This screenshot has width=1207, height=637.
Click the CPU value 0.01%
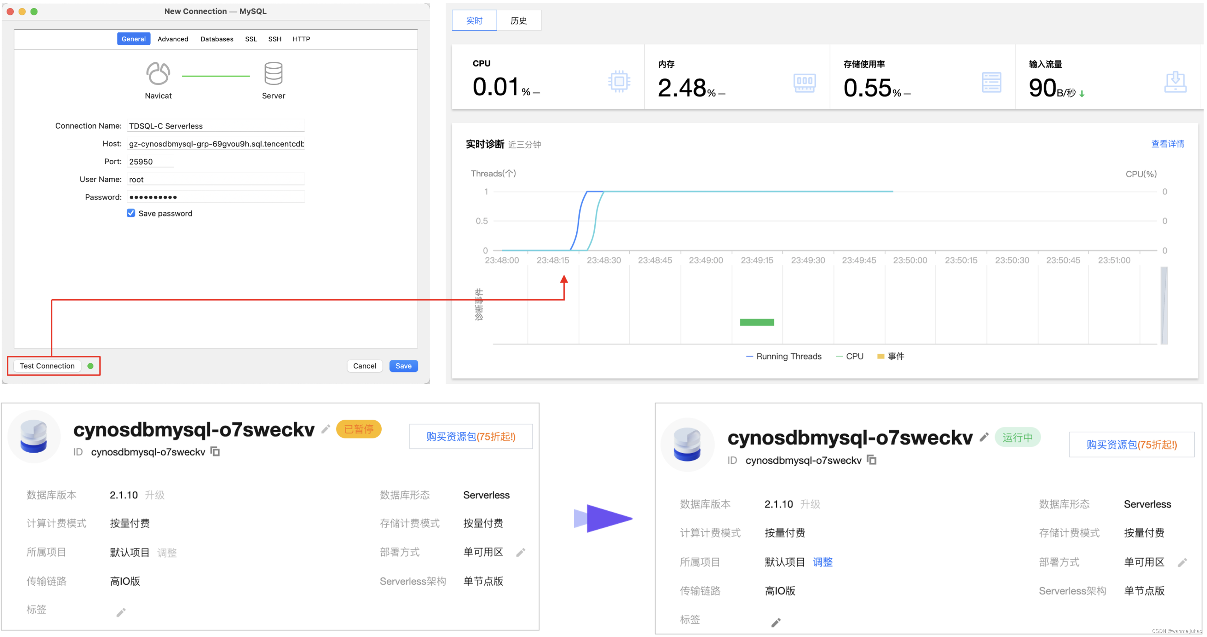coord(501,87)
